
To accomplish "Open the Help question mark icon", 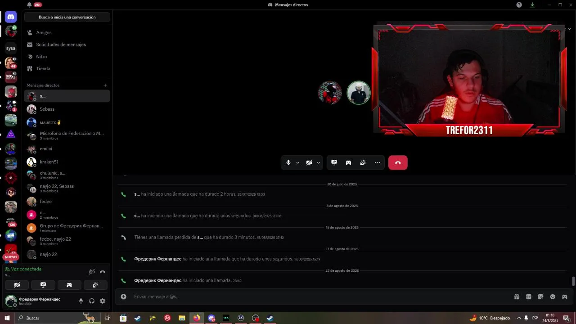I will (x=519, y=4).
